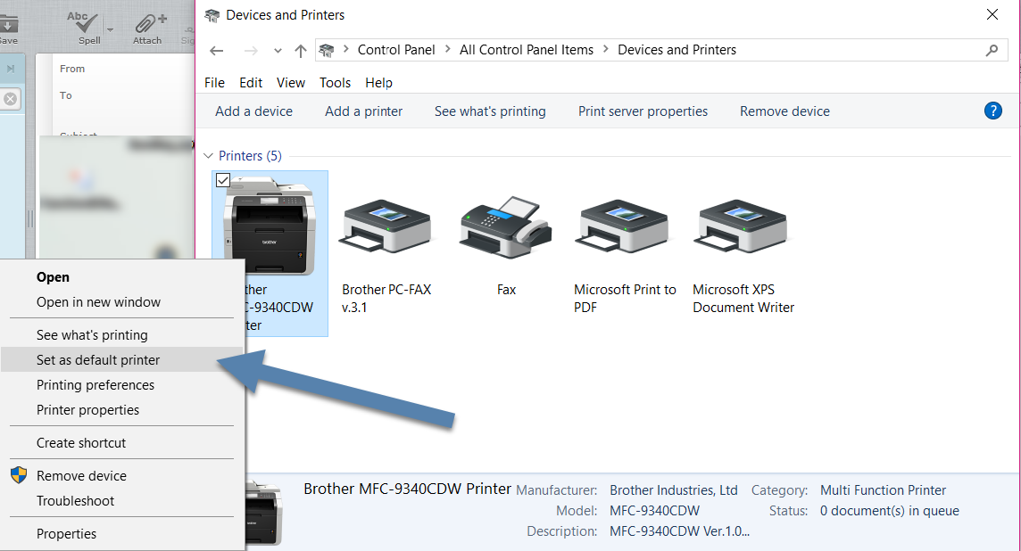Click Add a device in toolbar
This screenshot has height=551, width=1021.
click(x=254, y=111)
